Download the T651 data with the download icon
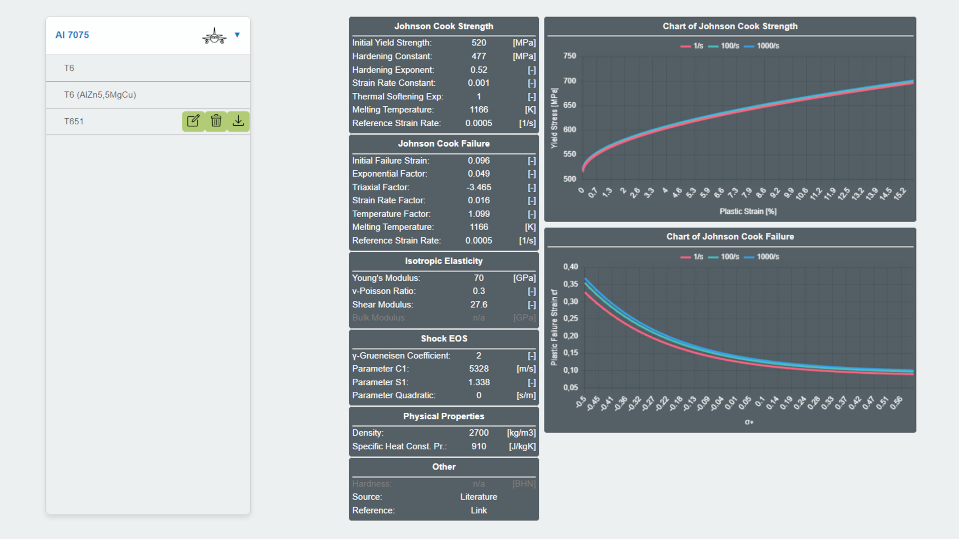 pyautogui.click(x=238, y=121)
